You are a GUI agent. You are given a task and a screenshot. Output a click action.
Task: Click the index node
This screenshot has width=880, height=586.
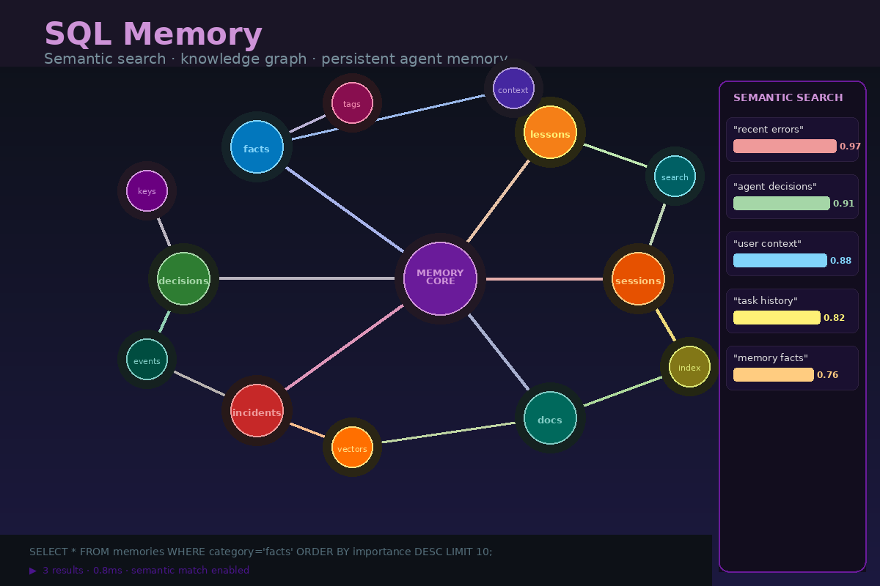click(689, 368)
